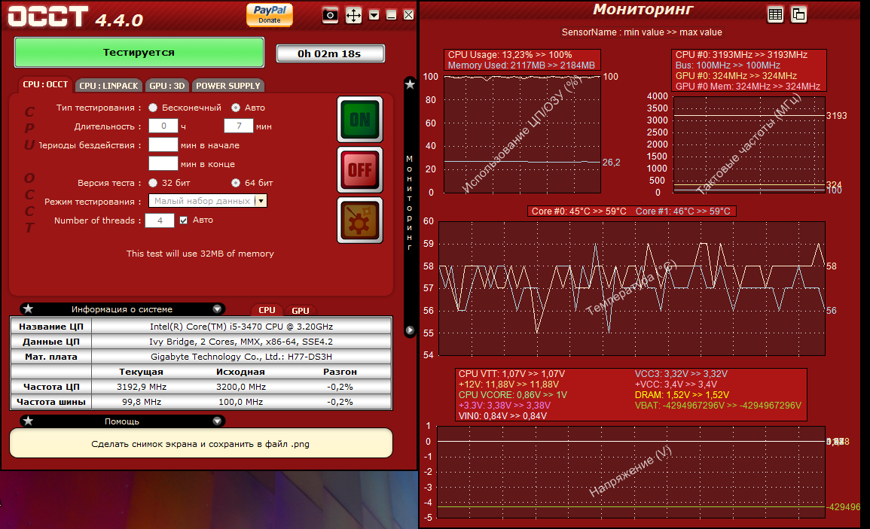Click the duration hours input field

pyautogui.click(x=163, y=126)
